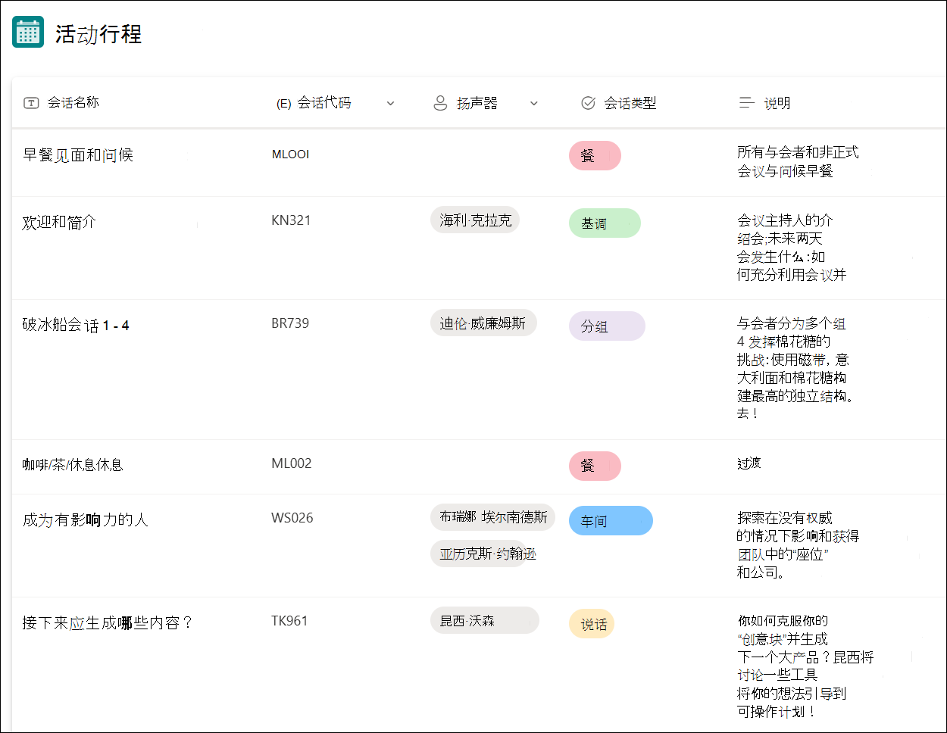The height and width of the screenshot is (733, 947).
Task: Click the pink 餐 tag in 早餐见面和问候 row
Action: pos(595,155)
